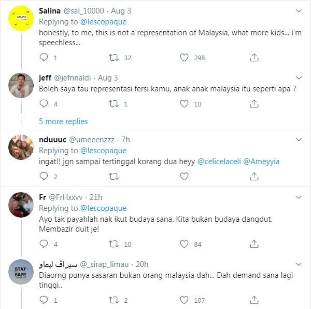
Task: Open more options chevron on Salina's tweet
Action: tap(300, 11)
